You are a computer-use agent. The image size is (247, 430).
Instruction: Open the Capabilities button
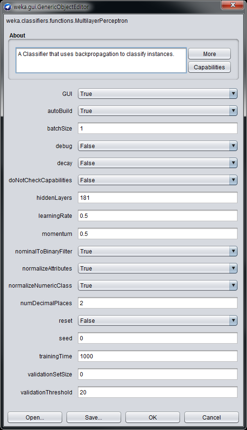209,67
